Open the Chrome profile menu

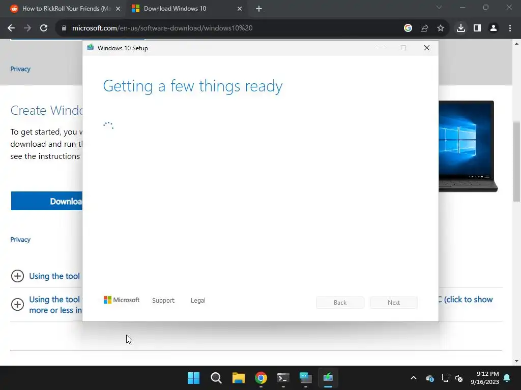click(494, 28)
